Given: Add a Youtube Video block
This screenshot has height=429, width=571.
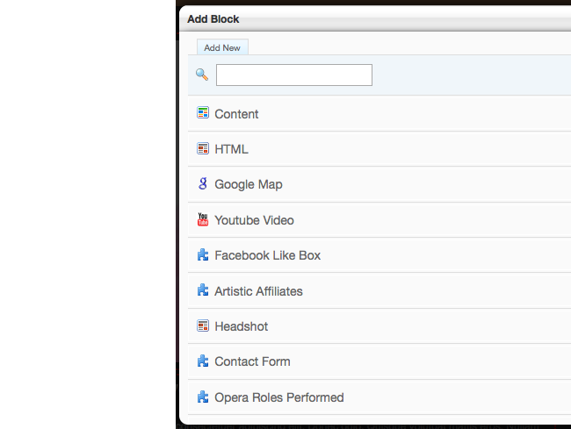Looking at the screenshot, I should tap(379, 220).
